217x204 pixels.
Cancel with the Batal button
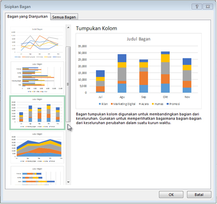[199, 195]
